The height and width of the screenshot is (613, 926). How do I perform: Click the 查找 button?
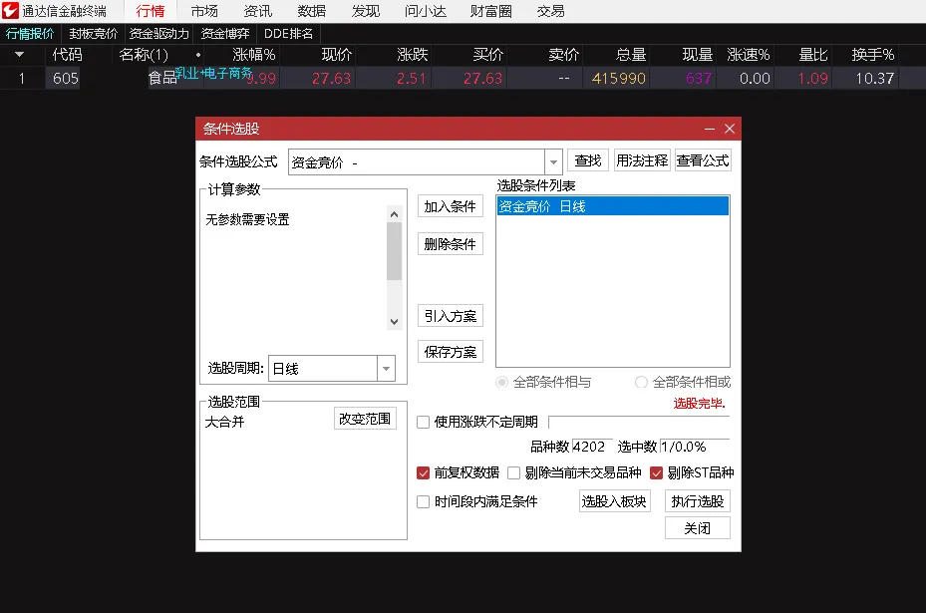pos(588,160)
